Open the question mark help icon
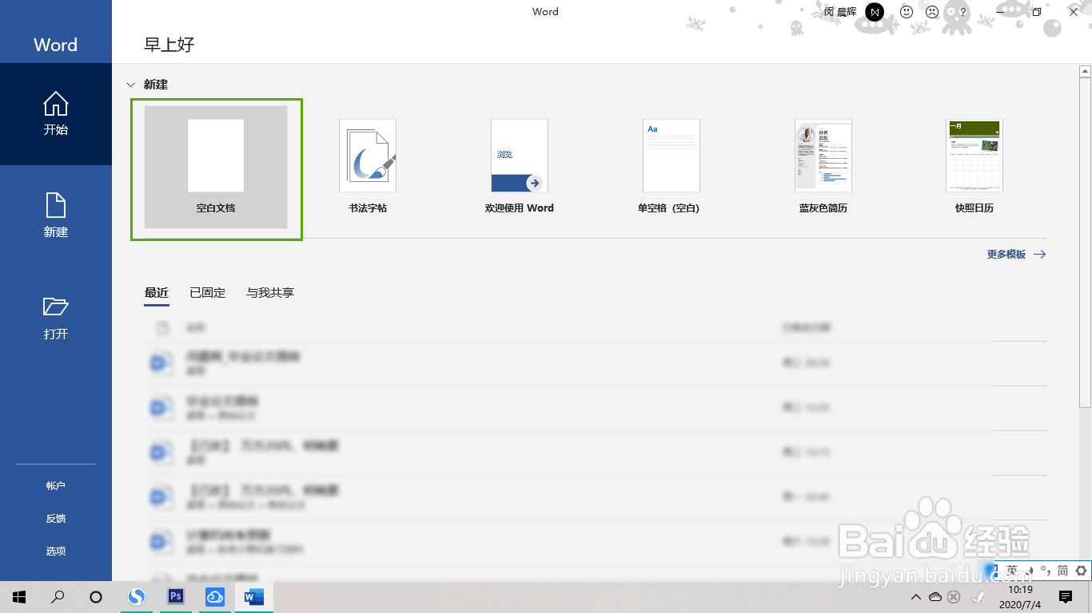Image resolution: width=1092 pixels, height=613 pixels. point(963,12)
